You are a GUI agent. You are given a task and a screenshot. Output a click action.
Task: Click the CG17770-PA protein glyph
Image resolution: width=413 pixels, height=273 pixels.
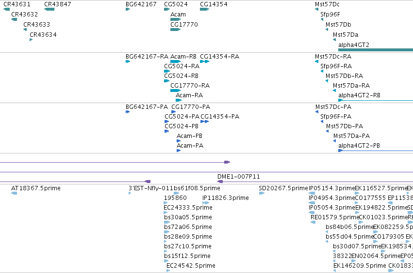174,112
